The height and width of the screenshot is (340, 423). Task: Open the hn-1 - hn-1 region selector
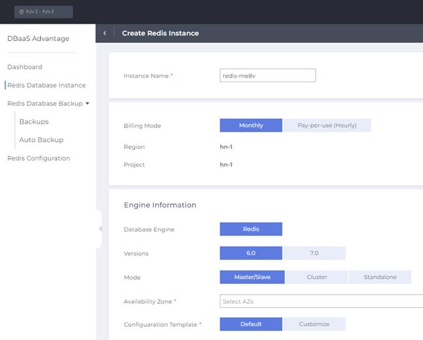click(x=43, y=12)
